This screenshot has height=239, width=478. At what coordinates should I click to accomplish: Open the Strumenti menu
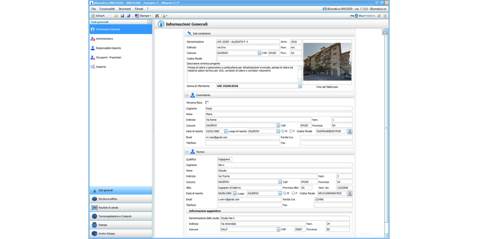tap(125, 9)
